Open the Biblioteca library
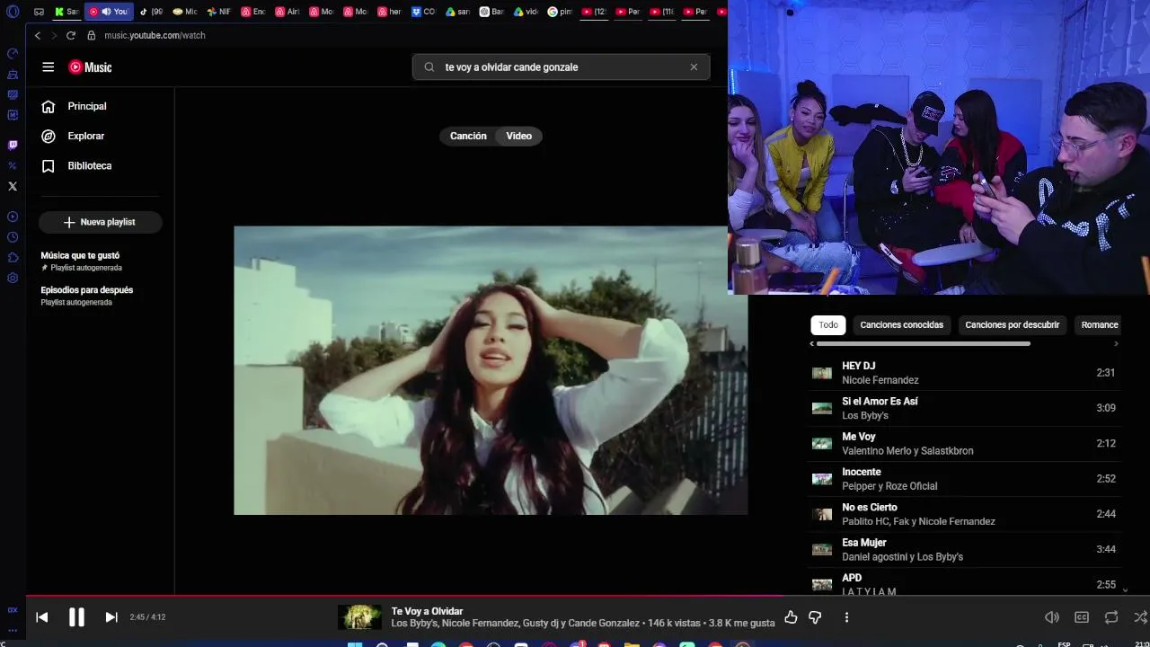1150x647 pixels. click(78, 165)
